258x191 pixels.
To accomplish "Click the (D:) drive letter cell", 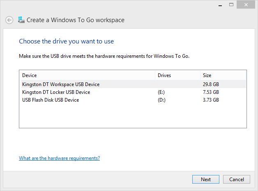I will (161, 100).
